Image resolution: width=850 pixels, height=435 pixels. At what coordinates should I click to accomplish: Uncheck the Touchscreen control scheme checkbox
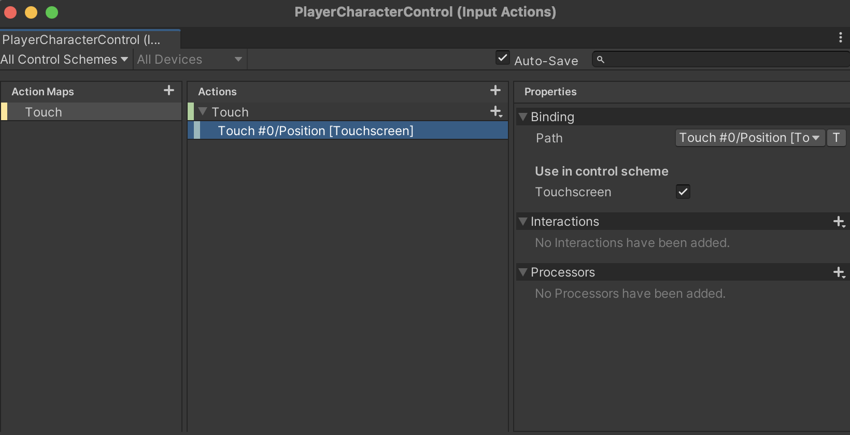(x=683, y=192)
